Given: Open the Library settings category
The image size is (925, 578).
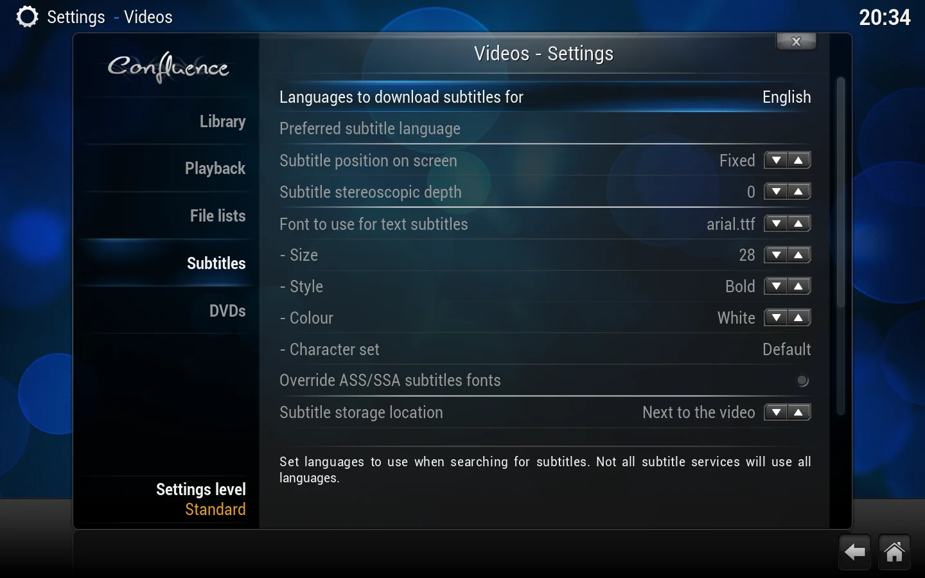Looking at the screenshot, I should (x=222, y=121).
